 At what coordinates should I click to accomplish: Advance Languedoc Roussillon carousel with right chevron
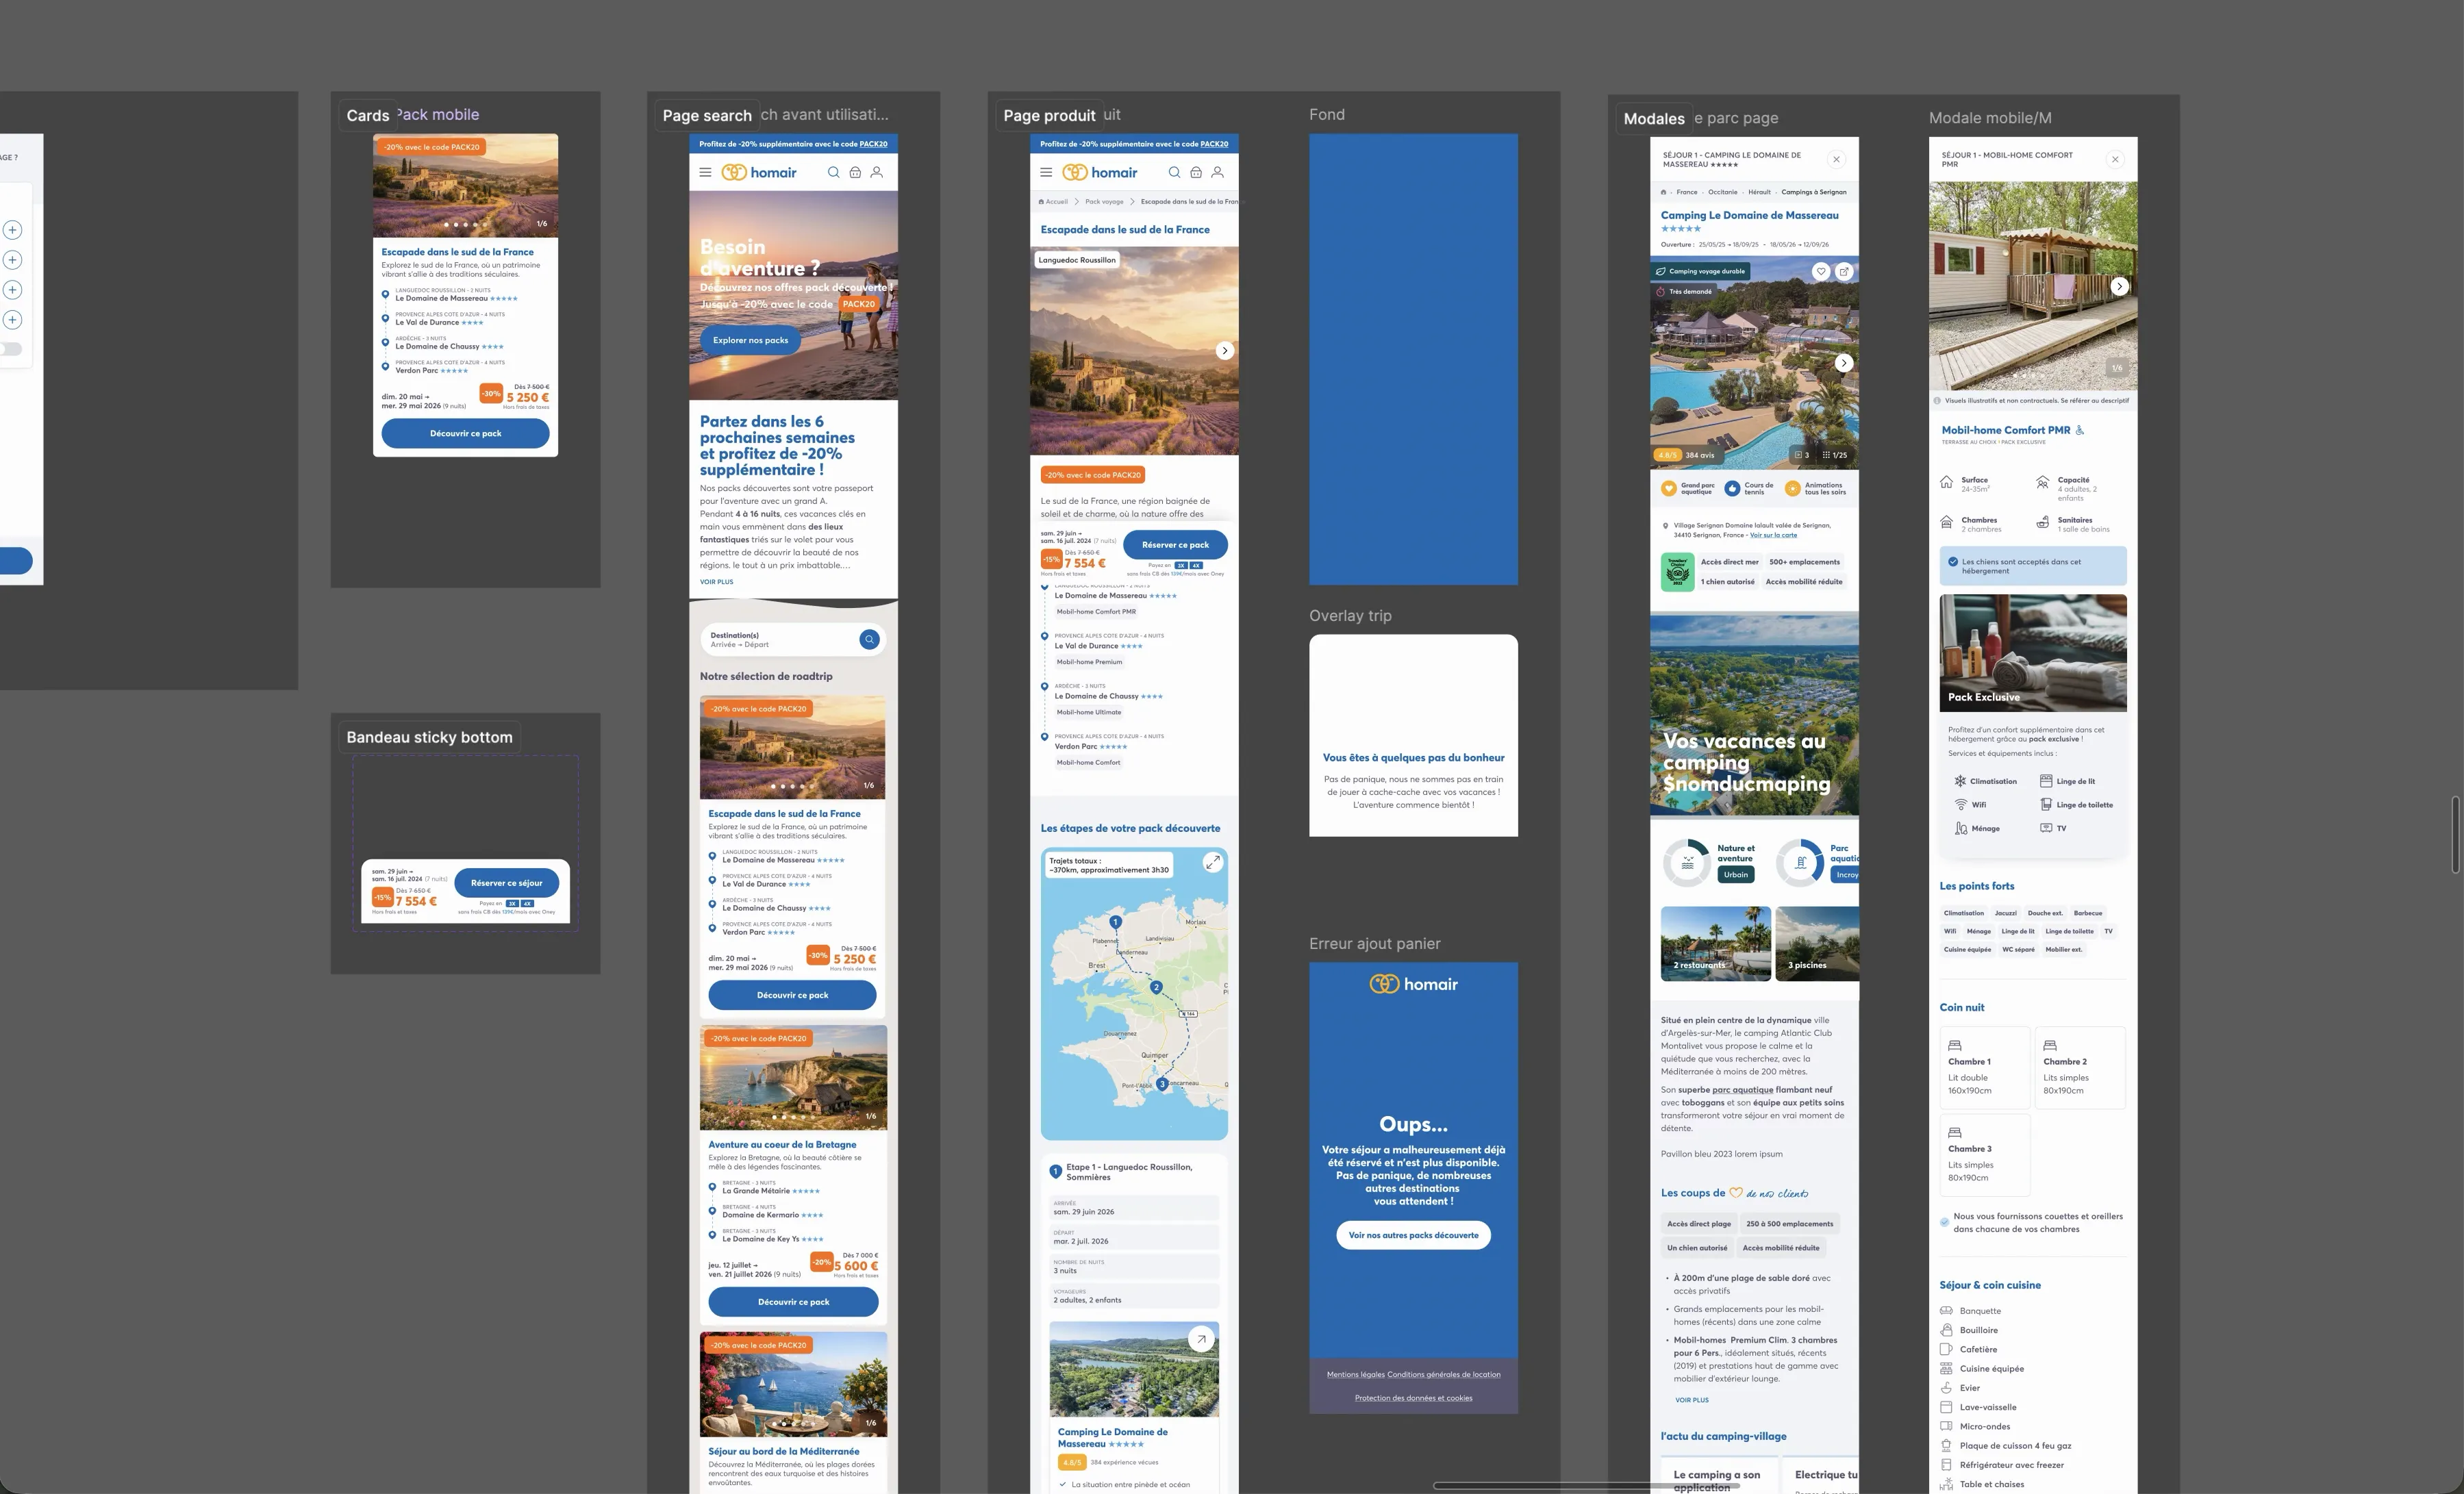[x=1224, y=351]
